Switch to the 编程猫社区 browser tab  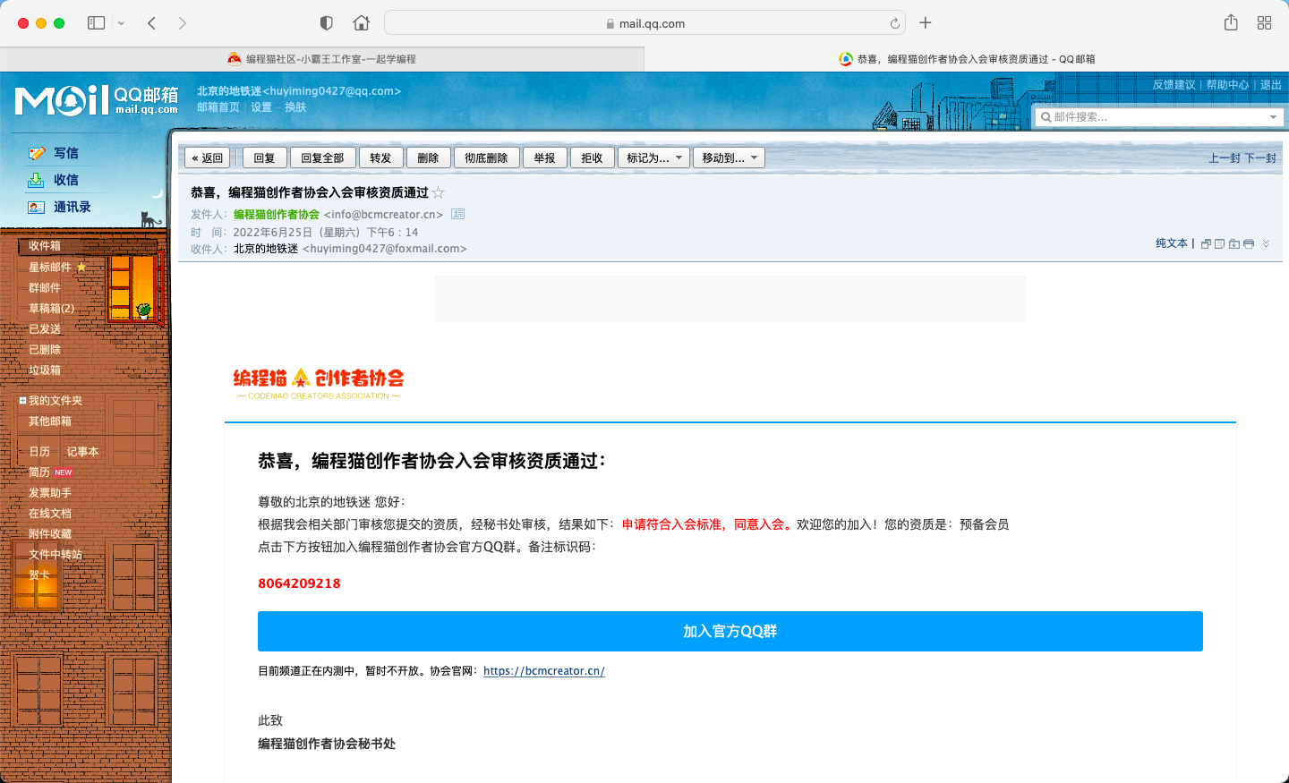[x=322, y=59]
